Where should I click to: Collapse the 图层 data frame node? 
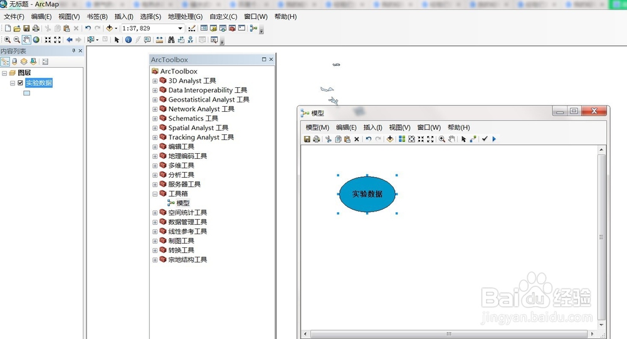click(4, 73)
